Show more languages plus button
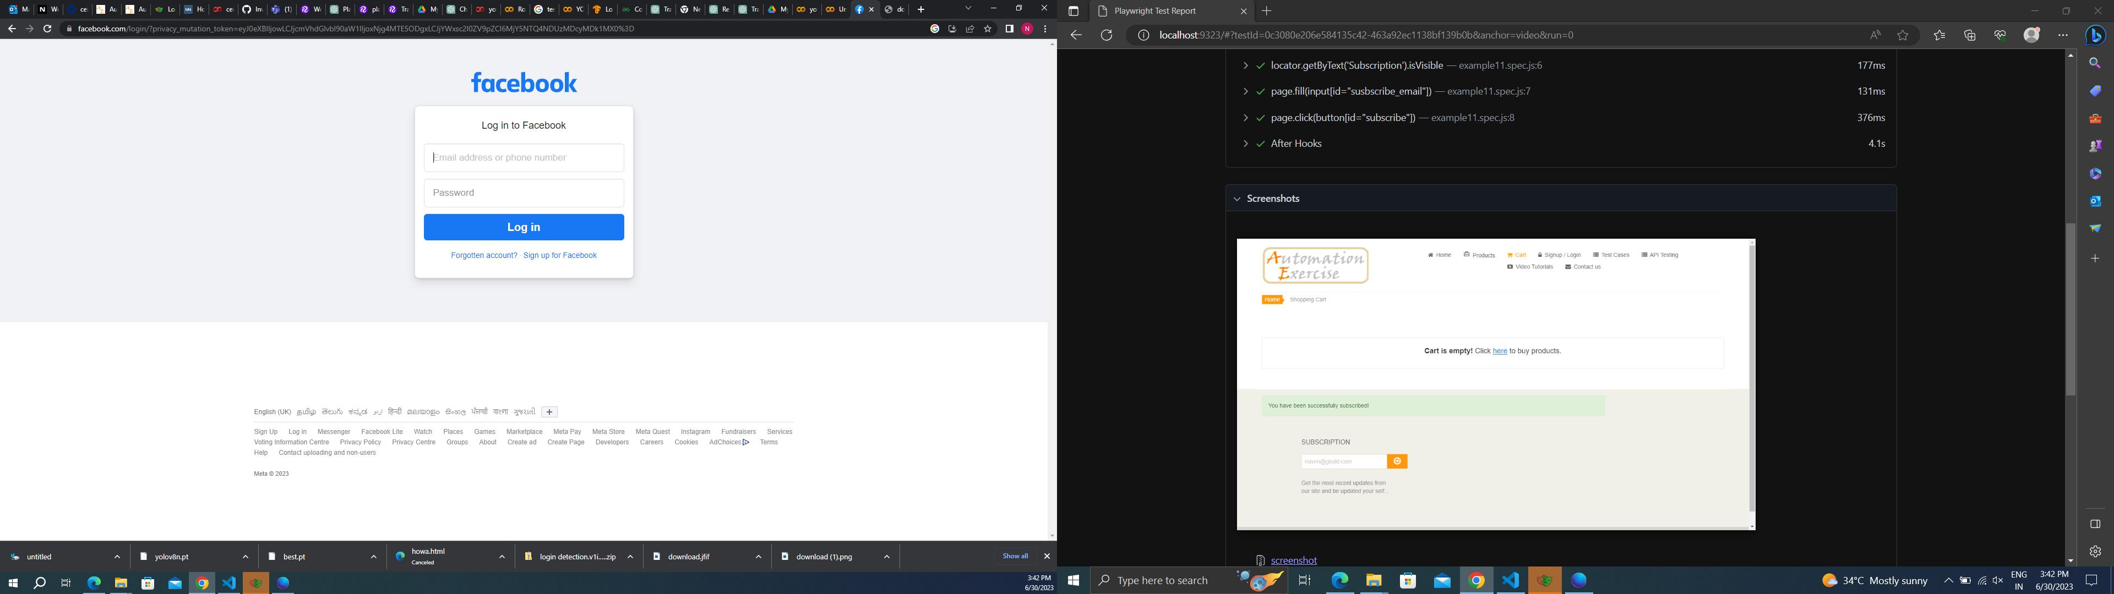The width and height of the screenshot is (2114, 594). (x=550, y=412)
